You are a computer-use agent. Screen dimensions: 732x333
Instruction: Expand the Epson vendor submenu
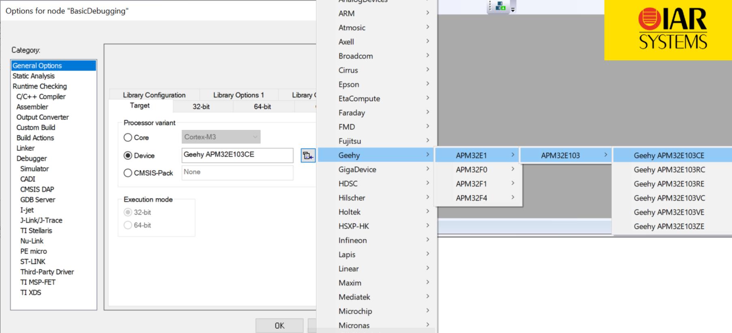376,84
